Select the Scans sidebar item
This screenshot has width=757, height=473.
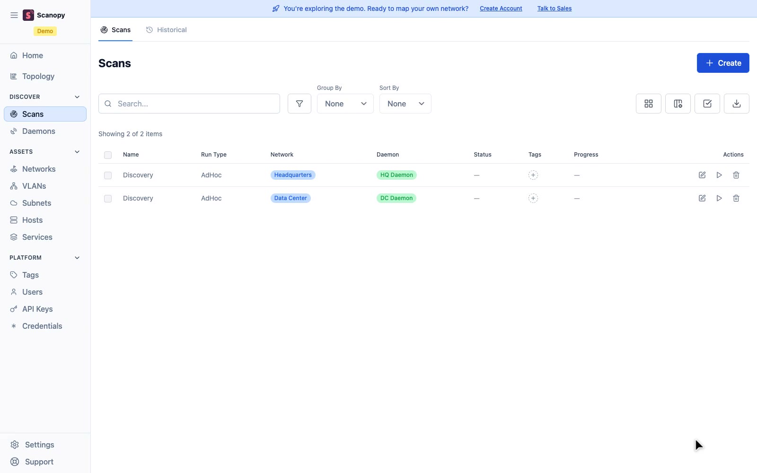pyautogui.click(x=45, y=114)
